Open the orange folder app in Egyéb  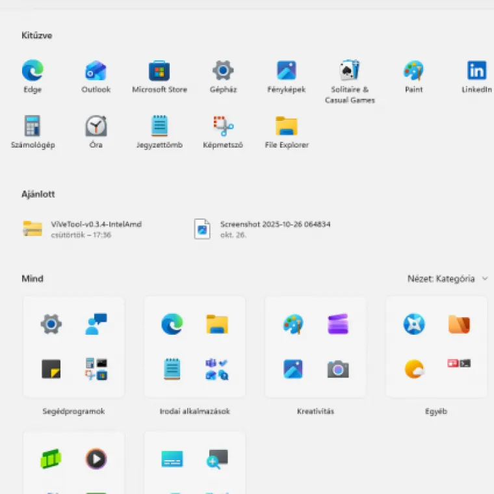pos(459,324)
